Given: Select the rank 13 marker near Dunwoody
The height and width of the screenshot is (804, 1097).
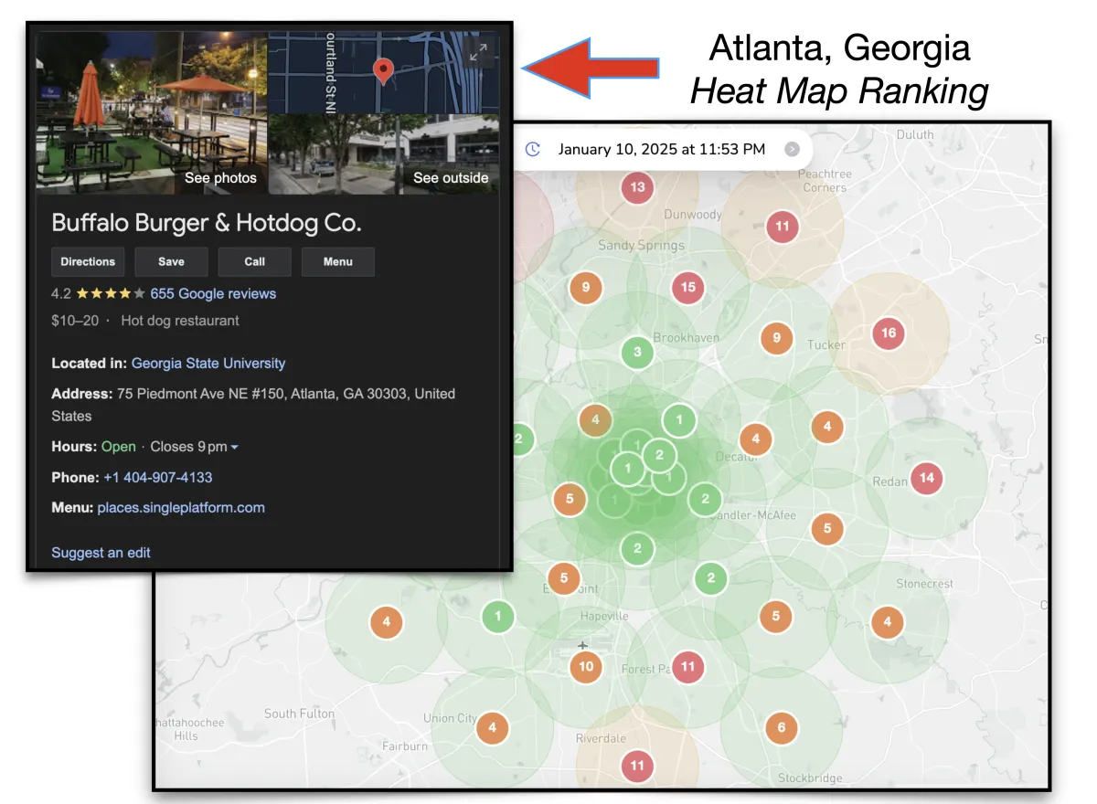Looking at the screenshot, I should coord(637,187).
